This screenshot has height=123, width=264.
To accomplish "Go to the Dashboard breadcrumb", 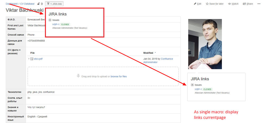I will 12,4.
